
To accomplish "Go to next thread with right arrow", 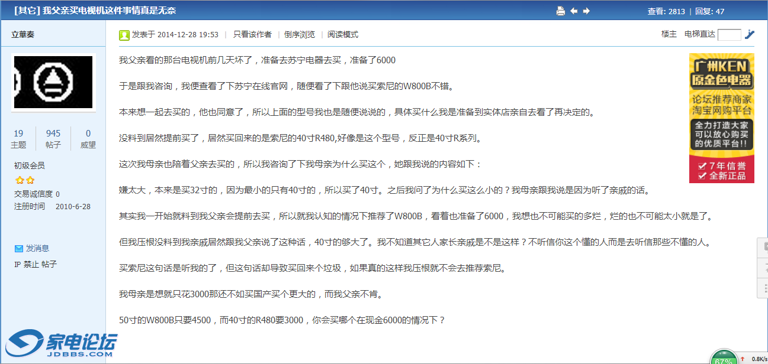I will [586, 11].
